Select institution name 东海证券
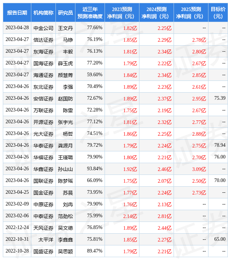Viewport: 228px width, 260px height. (x=43, y=52)
